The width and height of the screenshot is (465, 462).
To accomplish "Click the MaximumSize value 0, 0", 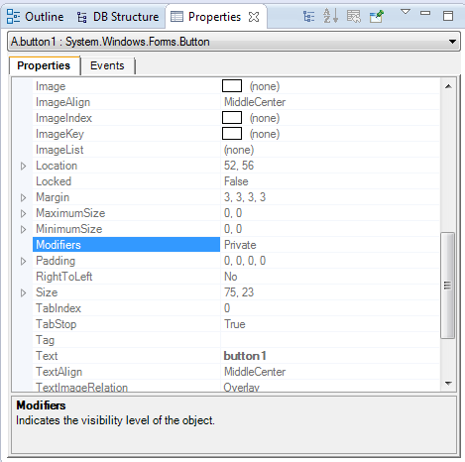I will (233, 213).
